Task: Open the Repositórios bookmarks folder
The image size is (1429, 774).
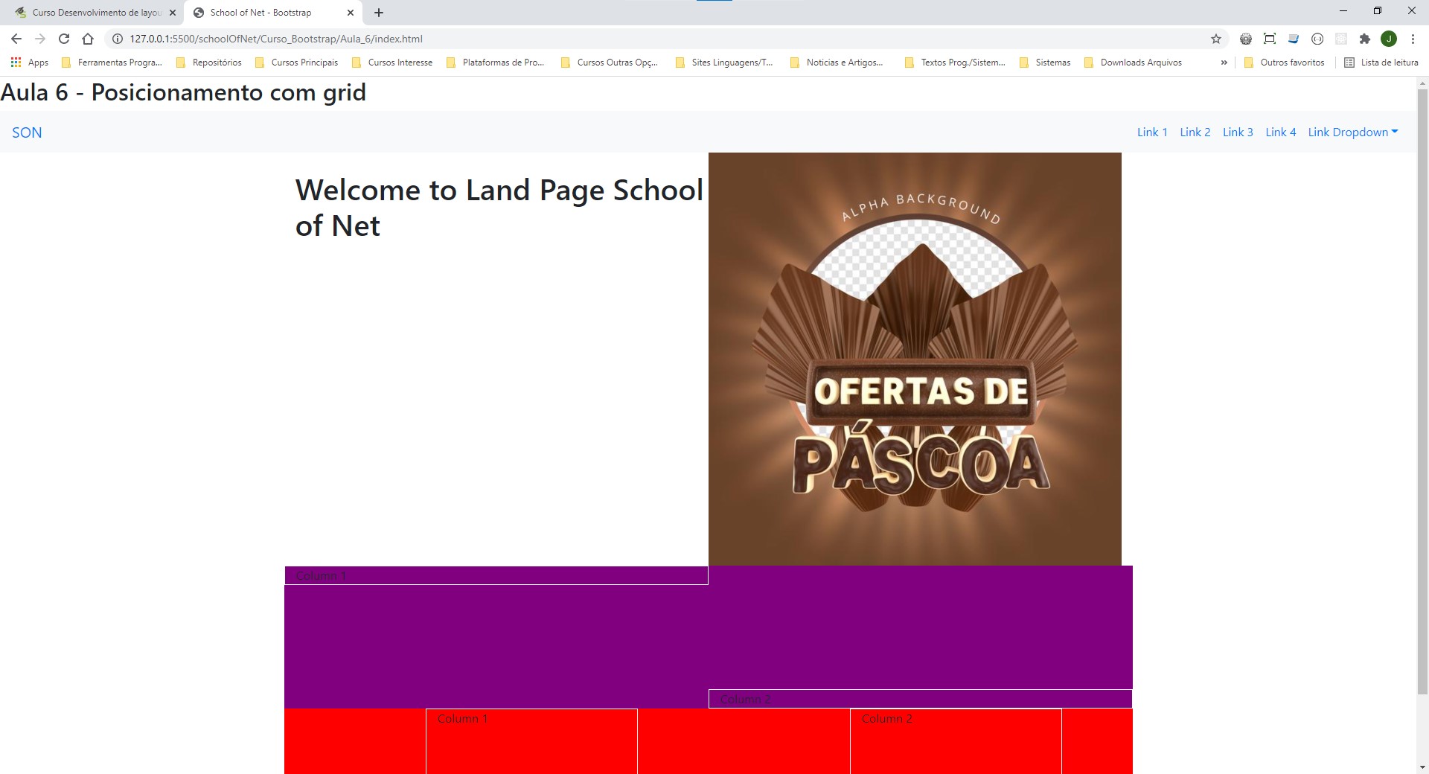Action: point(208,63)
